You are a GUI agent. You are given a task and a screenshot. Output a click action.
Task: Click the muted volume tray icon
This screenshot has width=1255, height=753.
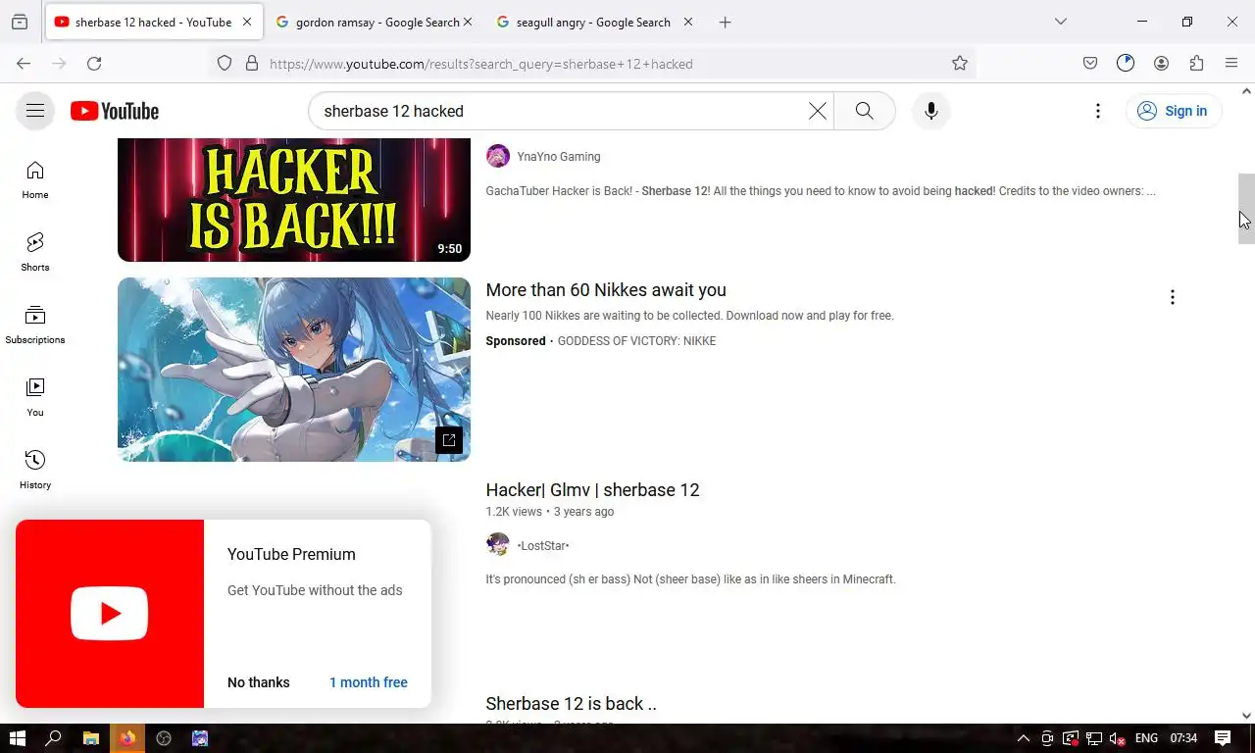[x=1117, y=738]
